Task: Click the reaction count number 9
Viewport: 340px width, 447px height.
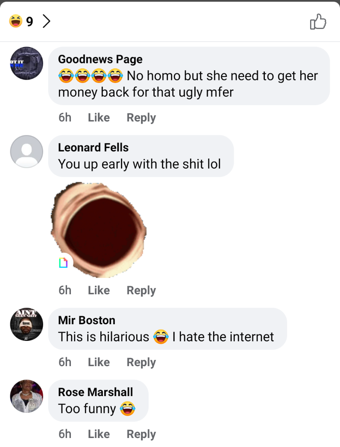Action: click(x=29, y=22)
